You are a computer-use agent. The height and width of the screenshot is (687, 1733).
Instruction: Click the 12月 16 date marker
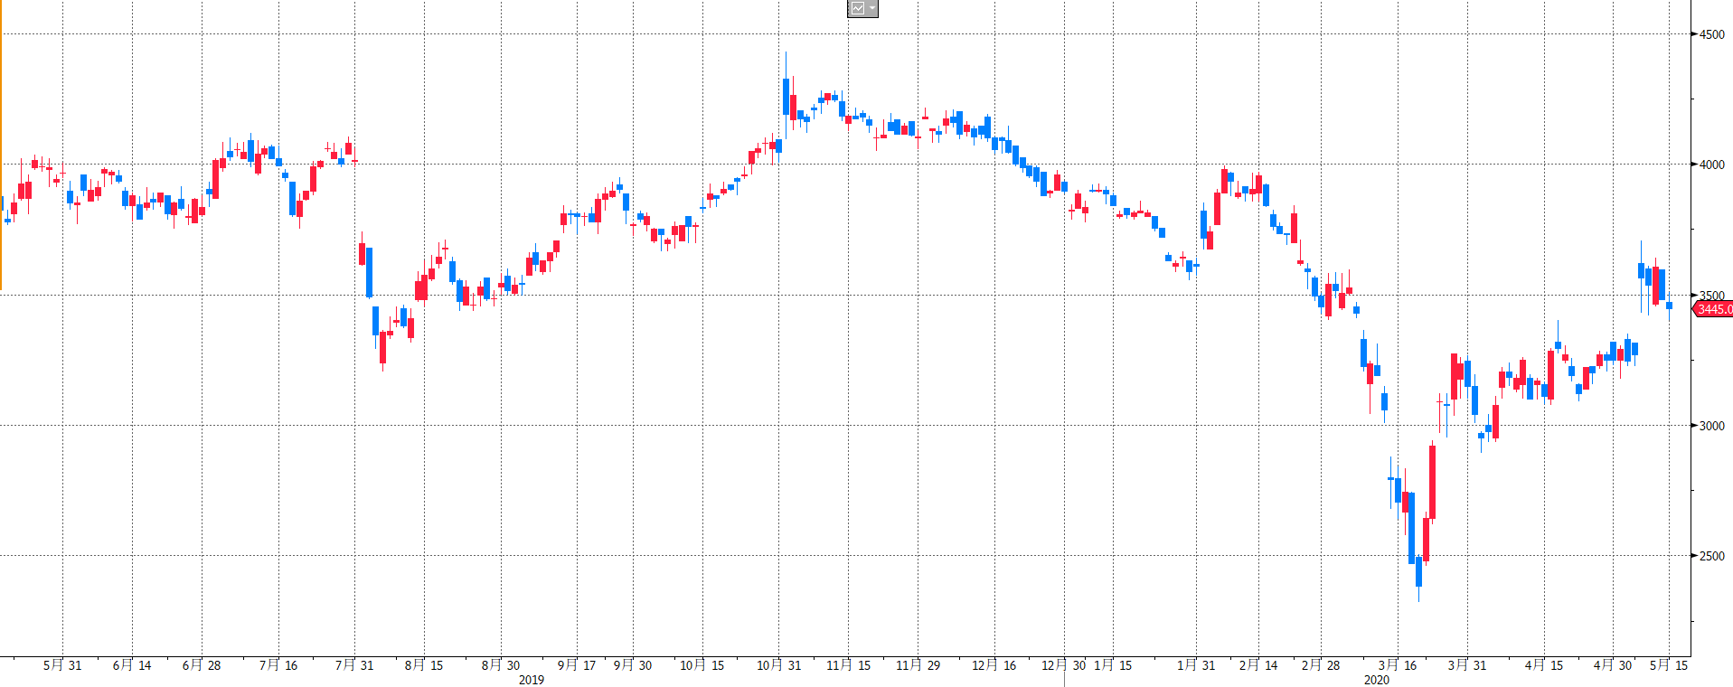tap(994, 665)
